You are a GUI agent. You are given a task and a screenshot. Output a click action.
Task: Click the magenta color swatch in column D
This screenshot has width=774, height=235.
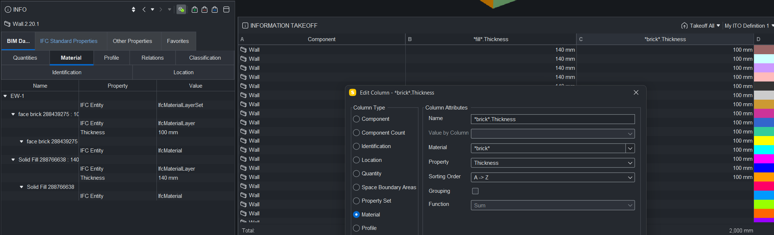[x=764, y=159]
